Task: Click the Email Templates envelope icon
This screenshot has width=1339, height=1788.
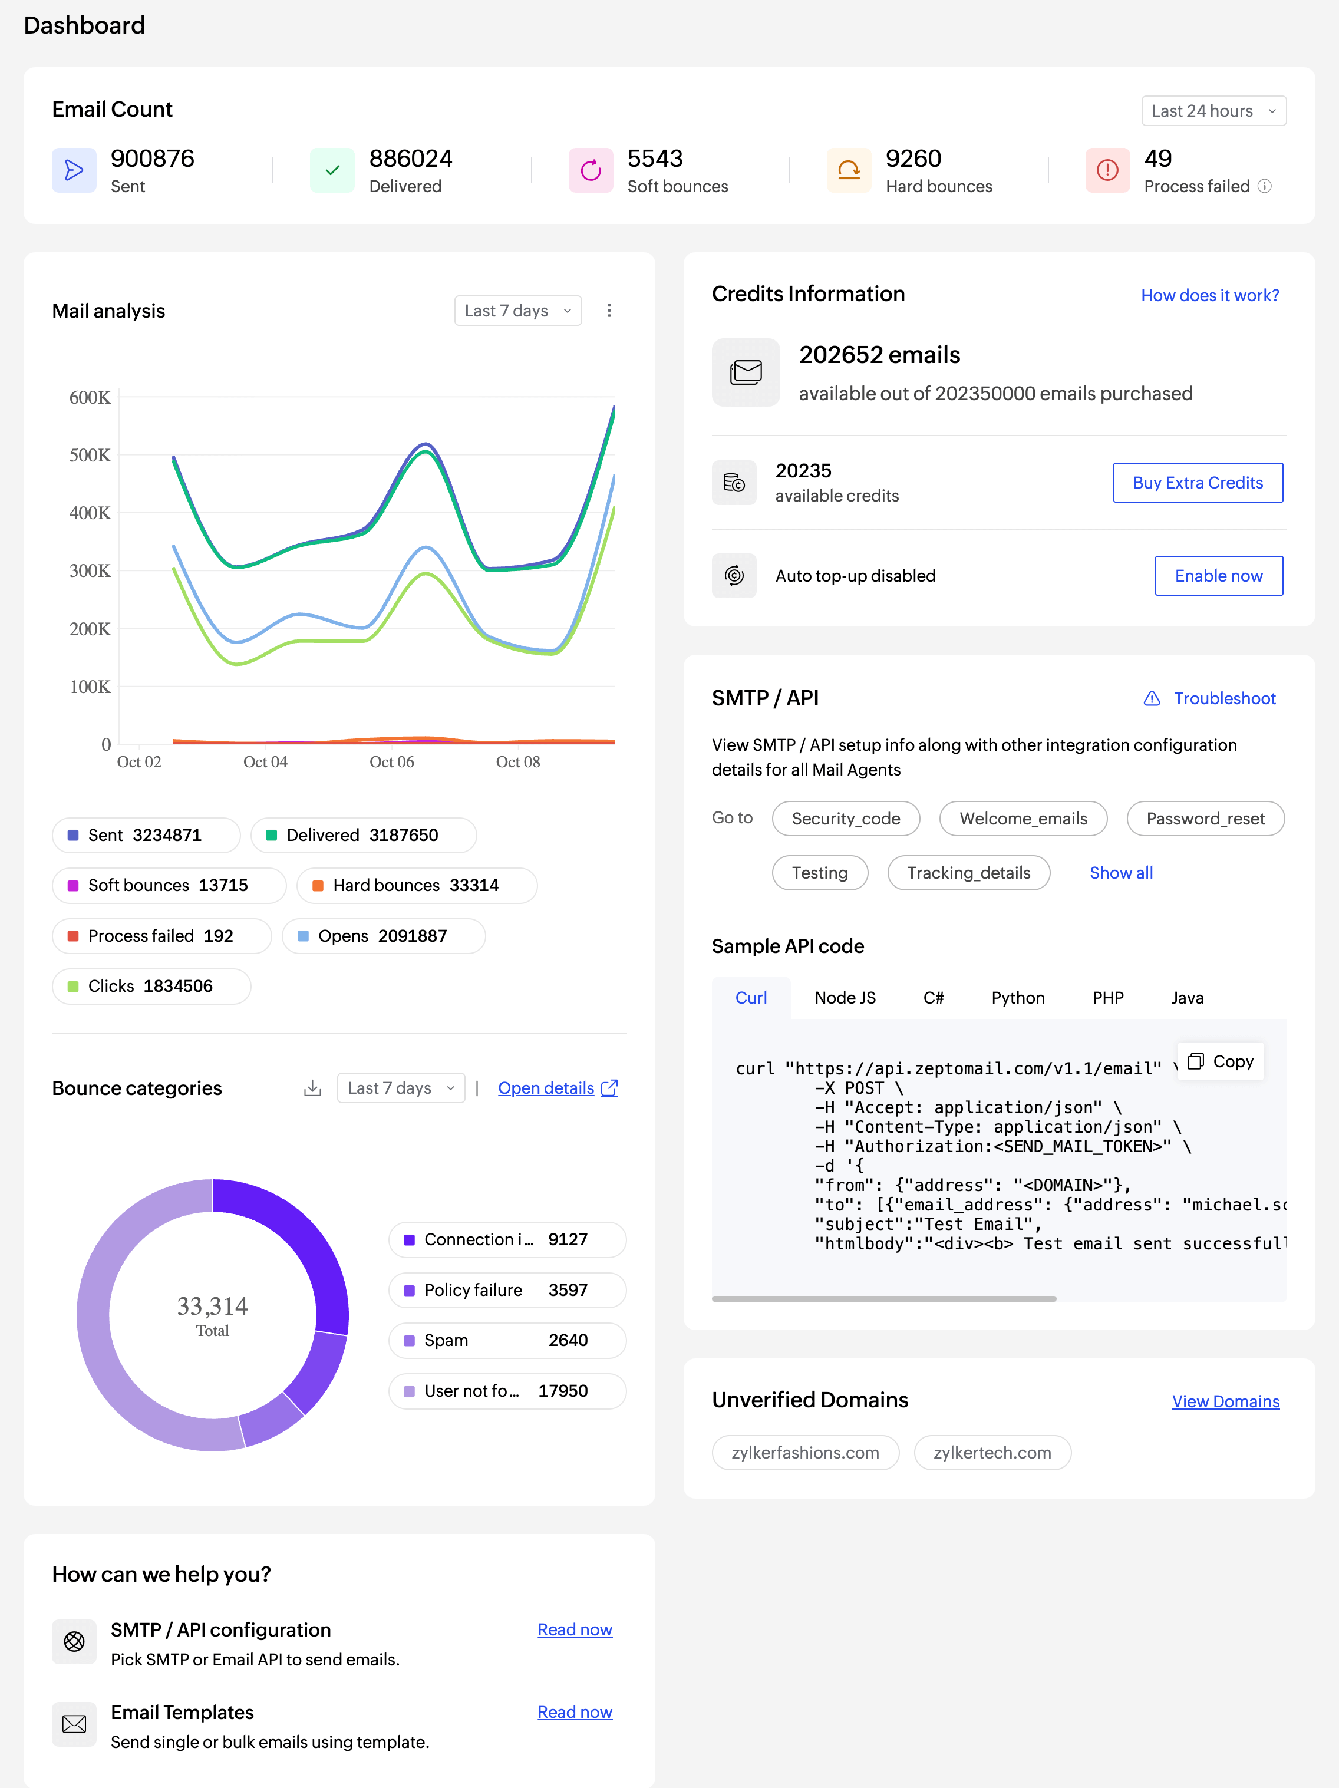Action: coord(74,1724)
